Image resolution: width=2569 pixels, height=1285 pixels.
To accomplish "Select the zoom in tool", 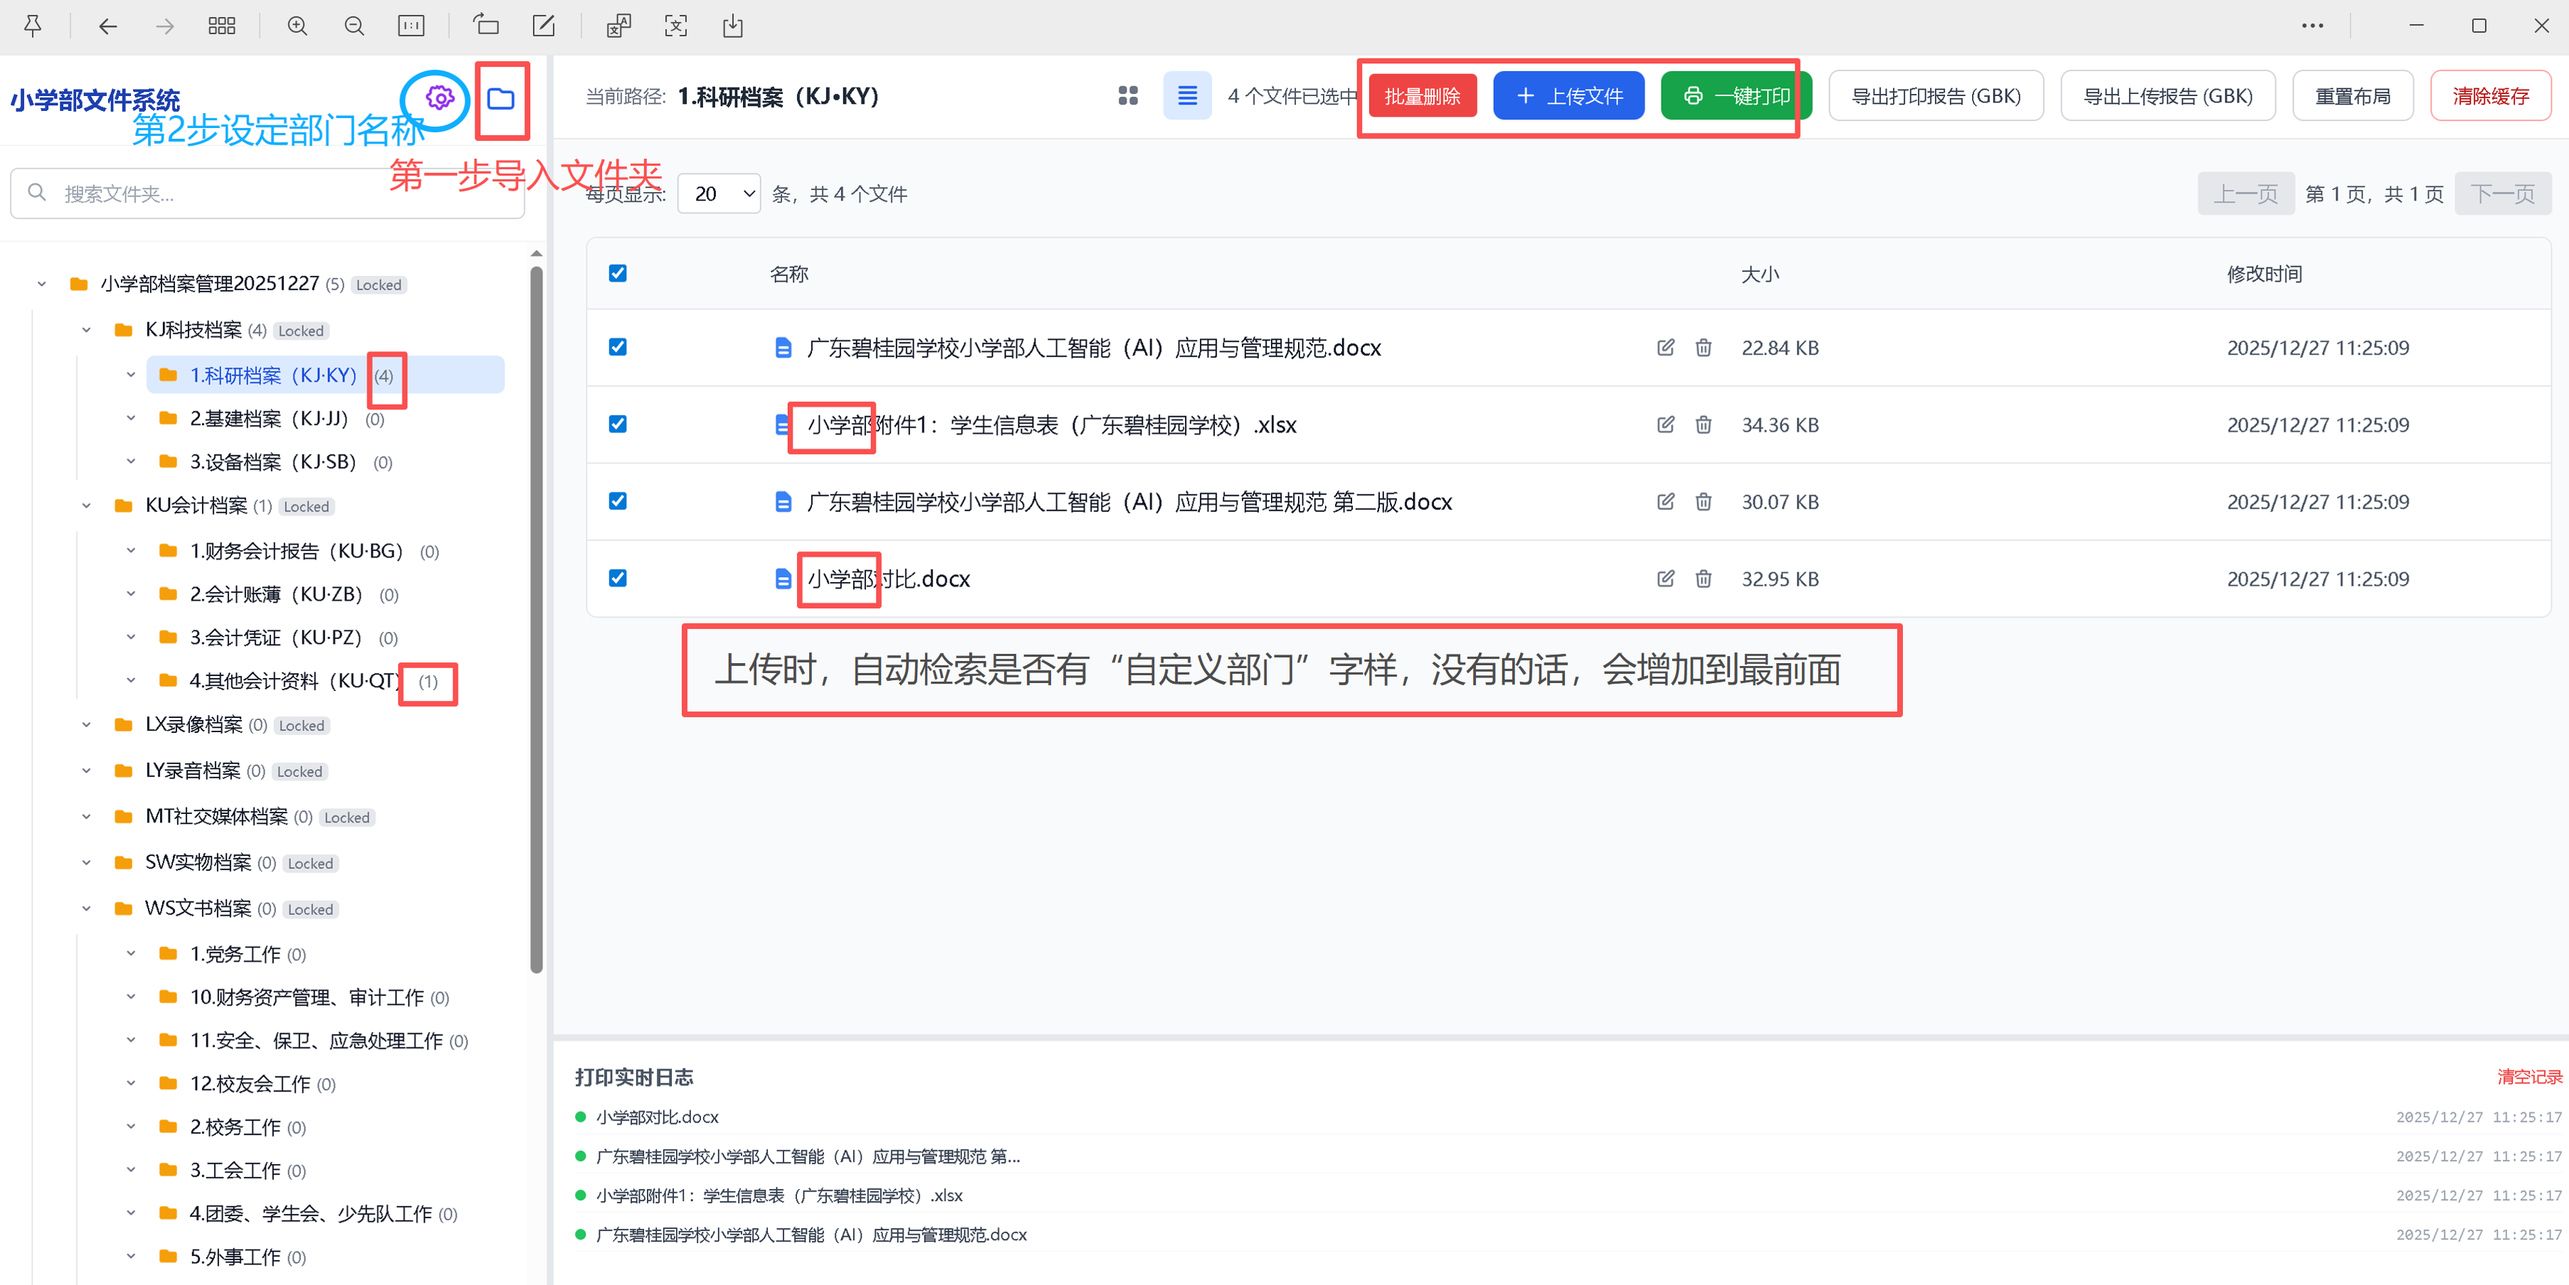I will pos(296,26).
